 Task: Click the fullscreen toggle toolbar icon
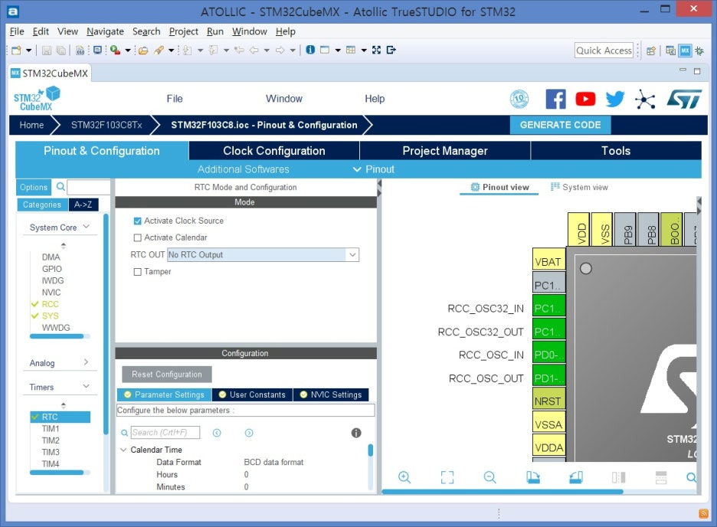(376, 50)
